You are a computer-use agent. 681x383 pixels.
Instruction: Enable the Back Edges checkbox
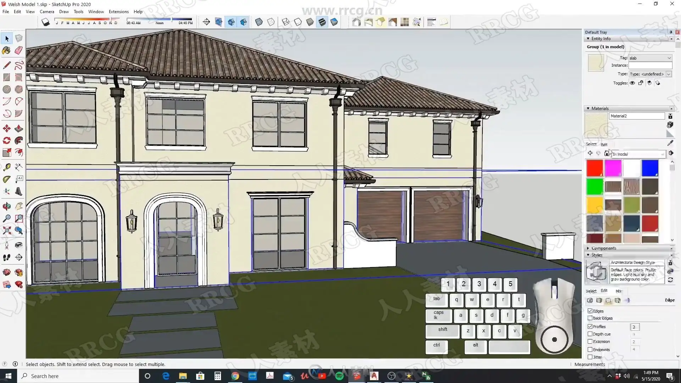(x=590, y=318)
